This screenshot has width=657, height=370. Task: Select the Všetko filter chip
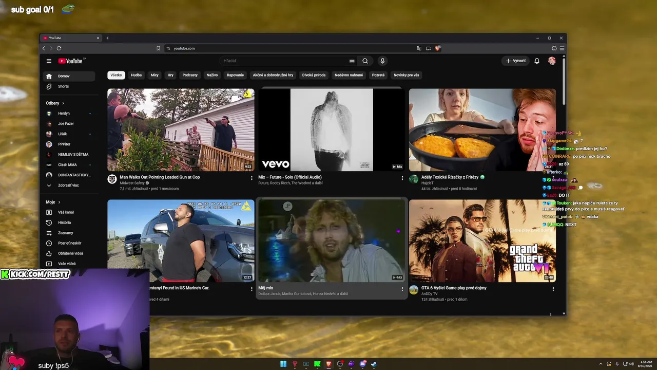click(117, 75)
